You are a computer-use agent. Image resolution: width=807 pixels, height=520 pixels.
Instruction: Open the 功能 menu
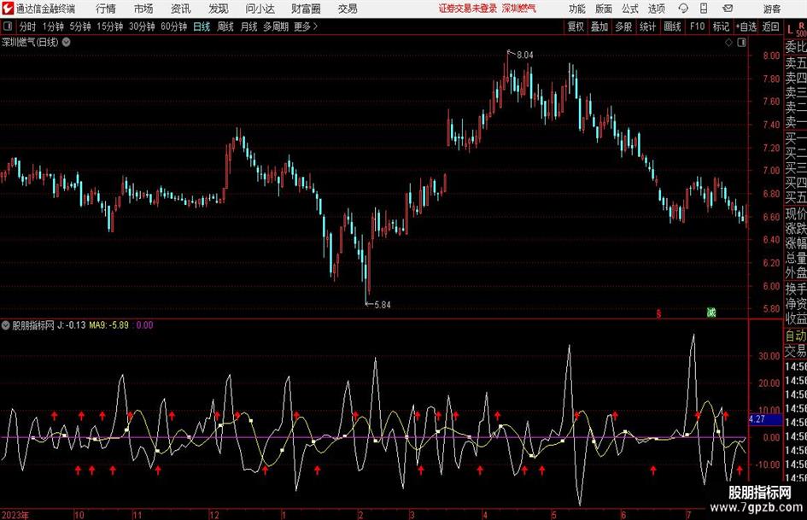pos(577,9)
